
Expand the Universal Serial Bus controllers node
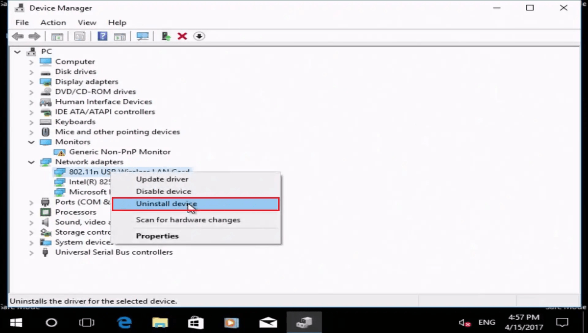[31, 252]
